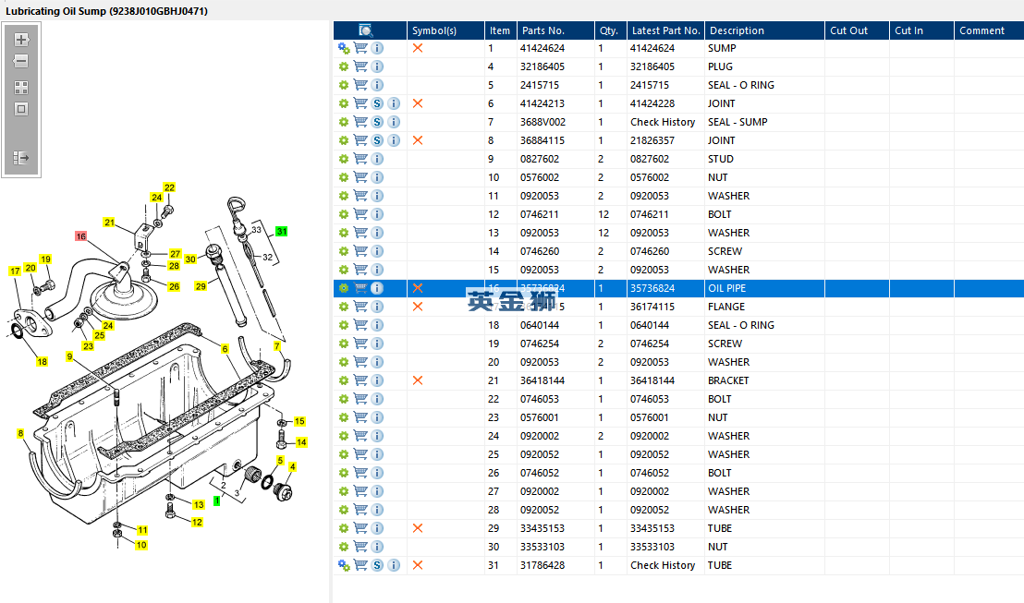Viewport: 1024px width, 603px height.
Task: Click the Lubricating Oil Sump title
Action: 106,11
